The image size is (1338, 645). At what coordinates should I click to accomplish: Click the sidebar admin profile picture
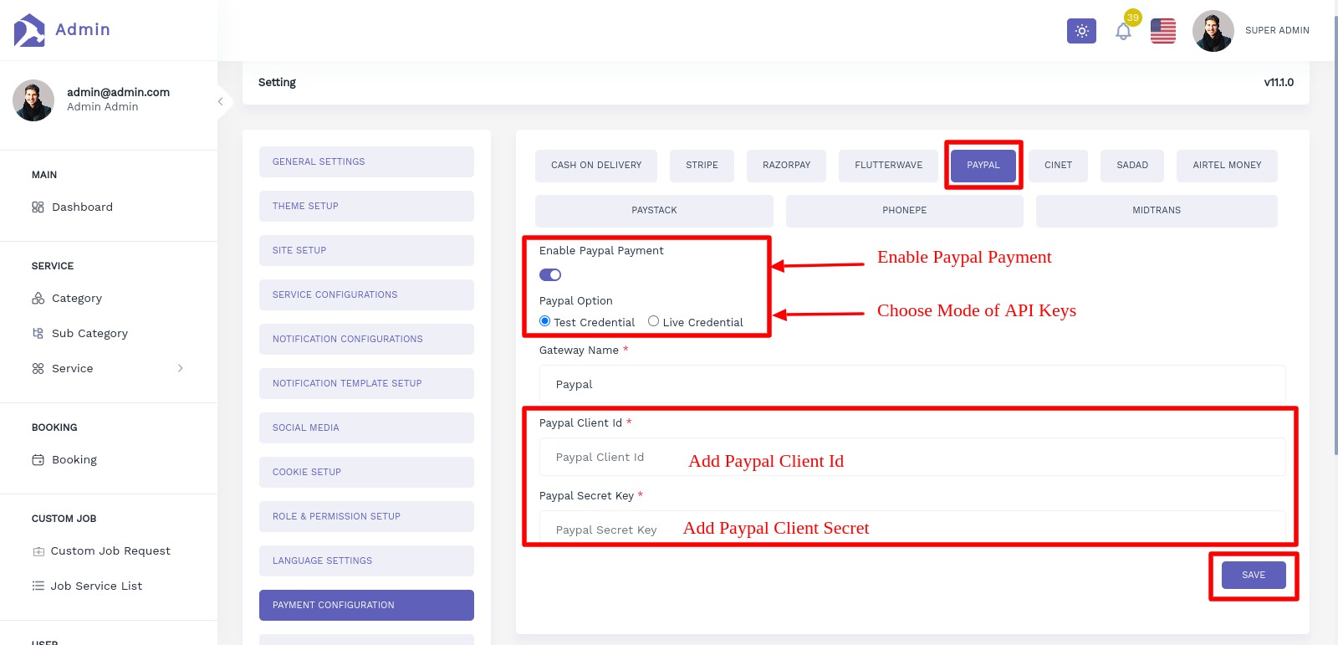click(x=33, y=100)
